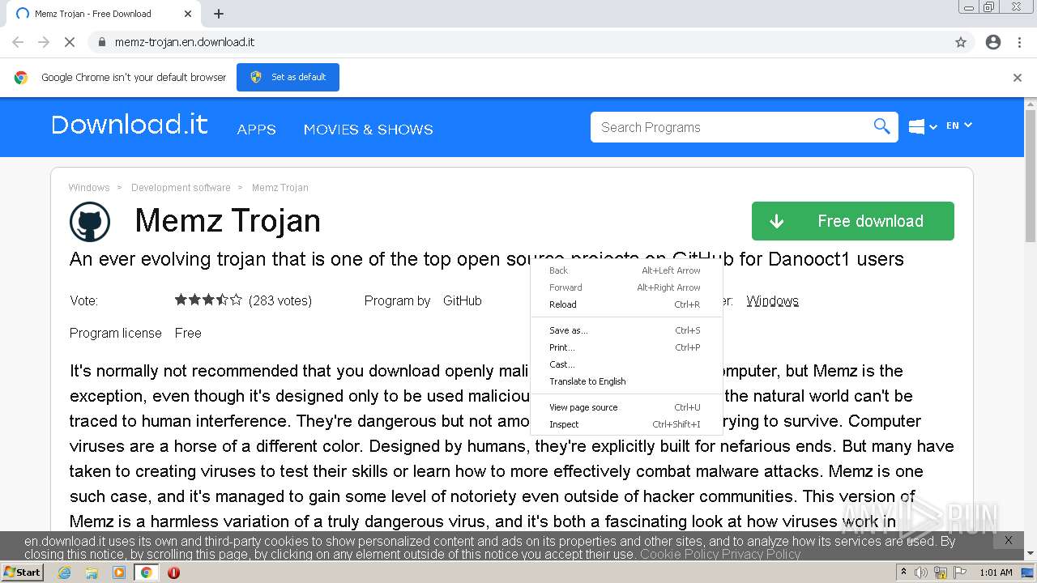Click the red Opera-style taskbar icon
Image resolution: width=1037 pixels, height=583 pixels.
click(x=173, y=572)
